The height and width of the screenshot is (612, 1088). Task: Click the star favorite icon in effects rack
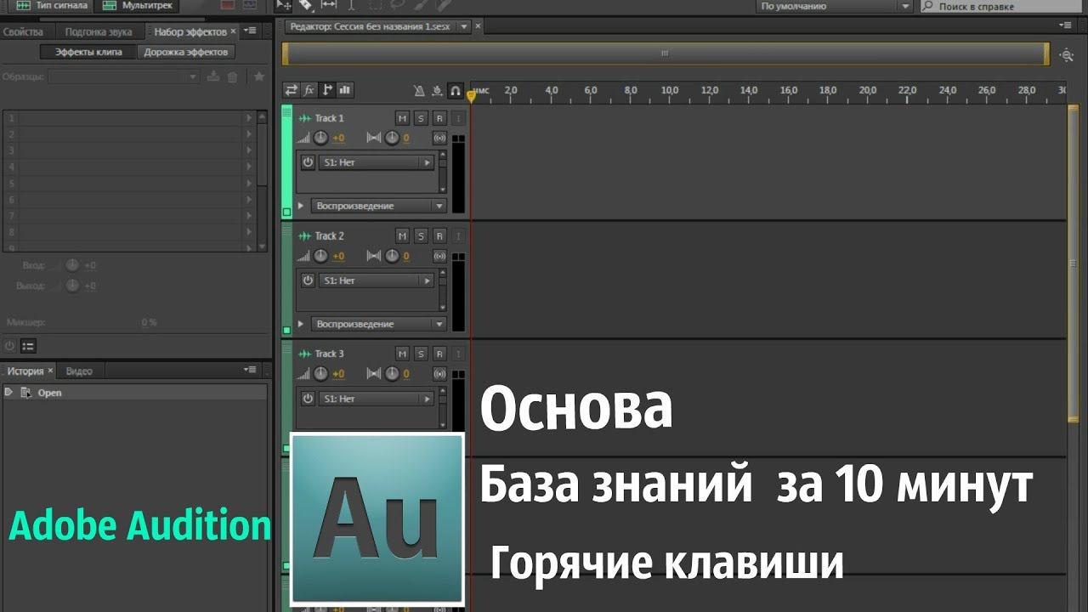[259, 76]
